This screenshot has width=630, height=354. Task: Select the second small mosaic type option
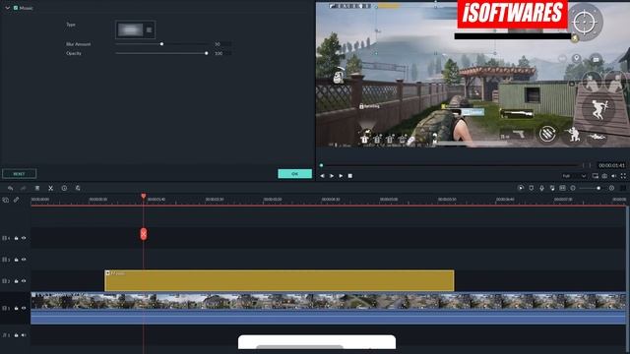pos(149,29)
